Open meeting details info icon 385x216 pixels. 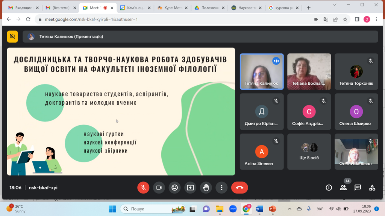(329, 187)
